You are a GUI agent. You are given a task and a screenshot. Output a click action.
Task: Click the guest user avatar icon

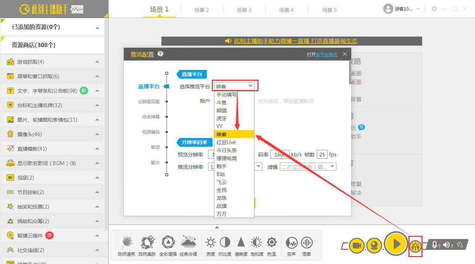tap(388, 9)
